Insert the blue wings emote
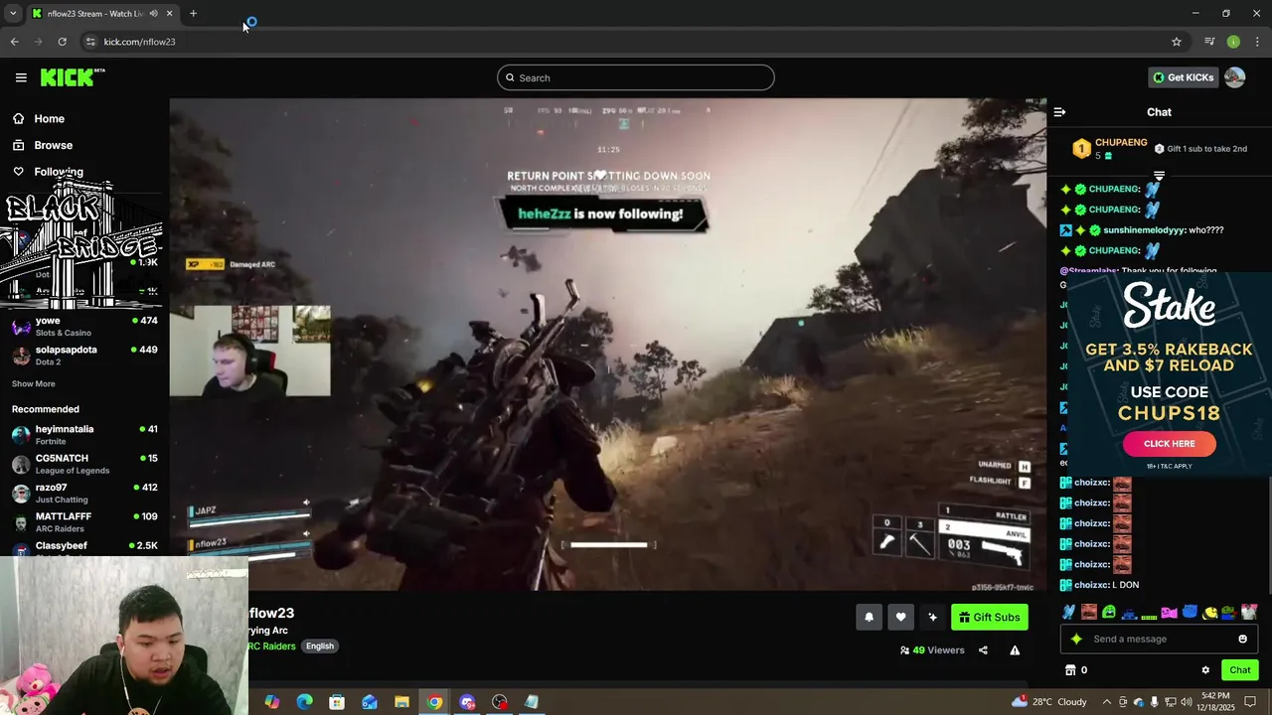Viewport: 1272px width, 715px height. click(1068, 613)
